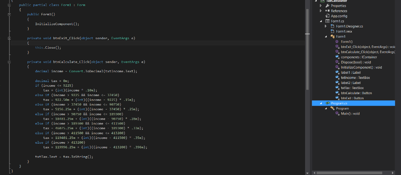This screenshot has width=401, height=175.
Task: Click 'if (income <= 9225)' code line
Action: click(x=54, y=85)
